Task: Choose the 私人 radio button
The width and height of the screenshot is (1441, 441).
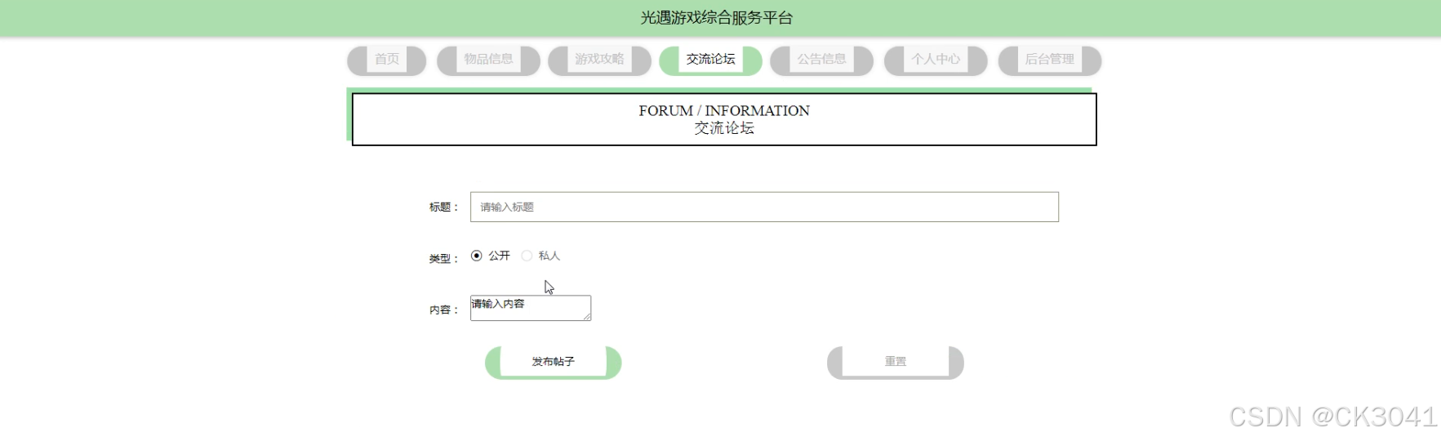Action: [x=527, y=256]
